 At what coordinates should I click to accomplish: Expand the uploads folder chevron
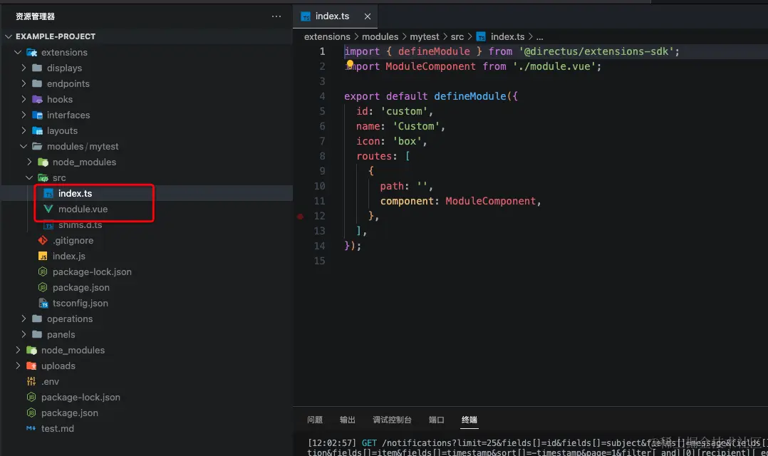(18, 366)
